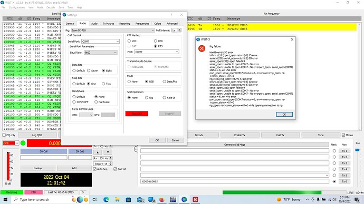Open the Force Control DTR dropdown
This screenshot has height=204, width=364.
point(86,115)
